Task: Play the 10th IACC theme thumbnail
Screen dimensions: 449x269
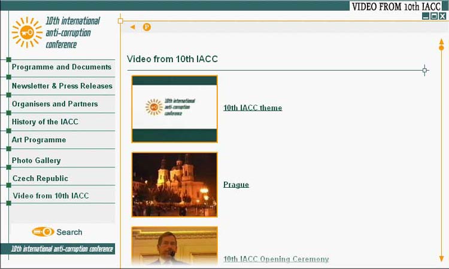Action: (174, 109)
